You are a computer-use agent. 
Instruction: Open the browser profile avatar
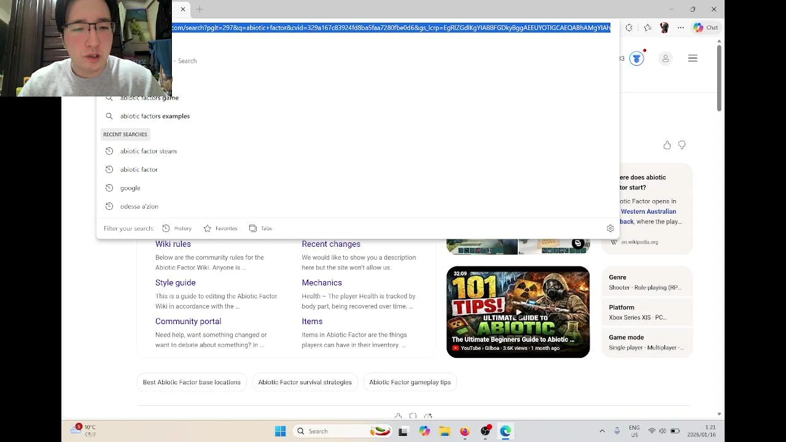[664, 28]
